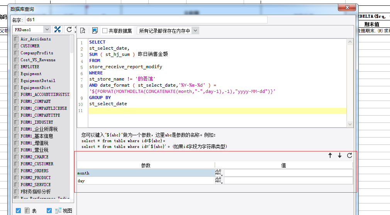
Task: Uncheck the 表 tables checkbox
Action: pos(18,210)
